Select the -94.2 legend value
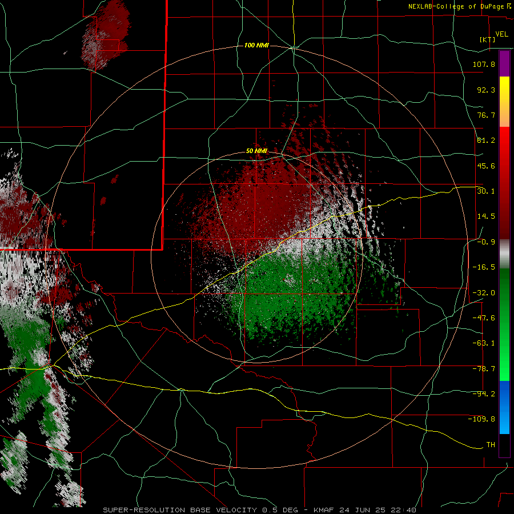 (x=484, y=393)
